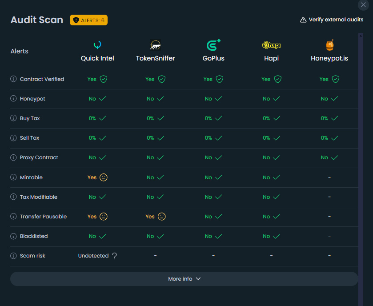Click the More info chevron arrow
The height and width of the screenshot is (306, 373).
coord(198,278)
